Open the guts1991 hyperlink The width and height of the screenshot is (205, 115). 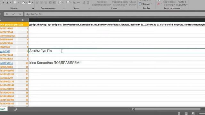pyautogui.click(x=5, y=51)
